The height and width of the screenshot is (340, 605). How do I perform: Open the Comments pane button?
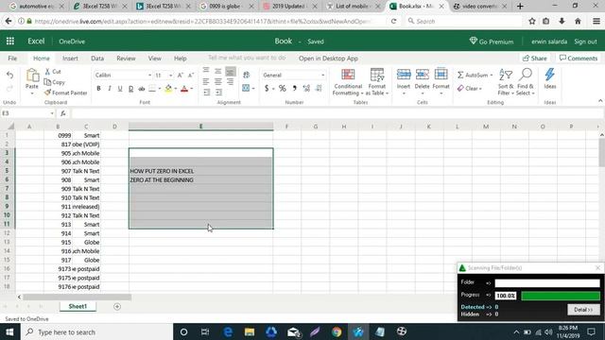coord(579,59)
